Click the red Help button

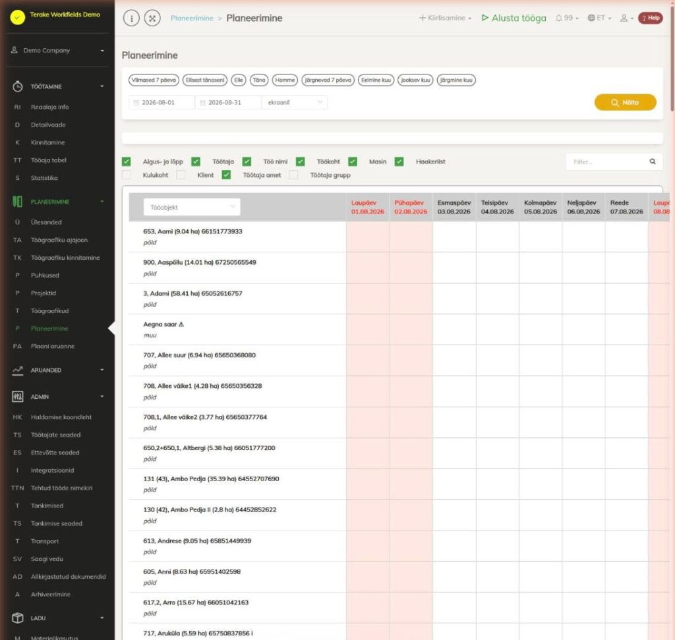651,18
